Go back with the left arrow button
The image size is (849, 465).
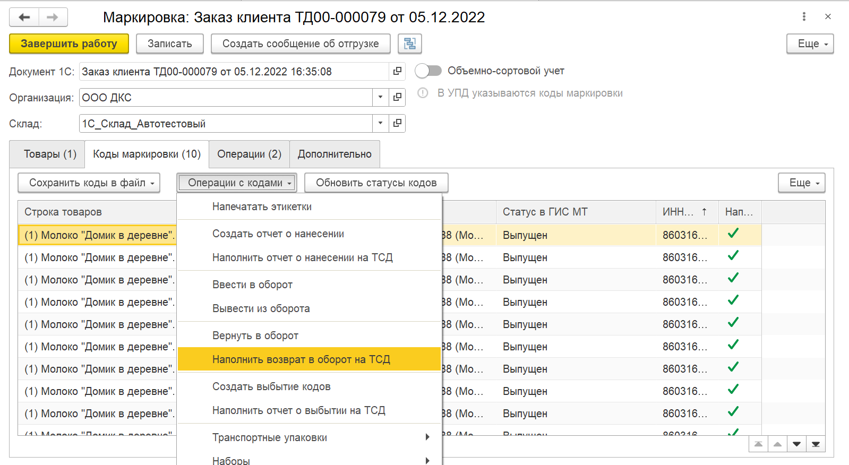pos(24,18)
